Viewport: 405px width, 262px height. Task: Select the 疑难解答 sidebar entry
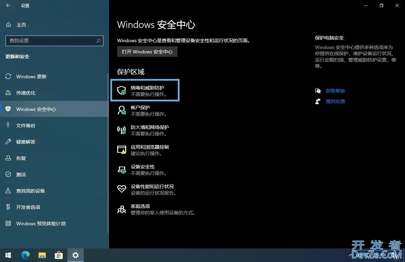pyautogui.click(x=54, y=142)
